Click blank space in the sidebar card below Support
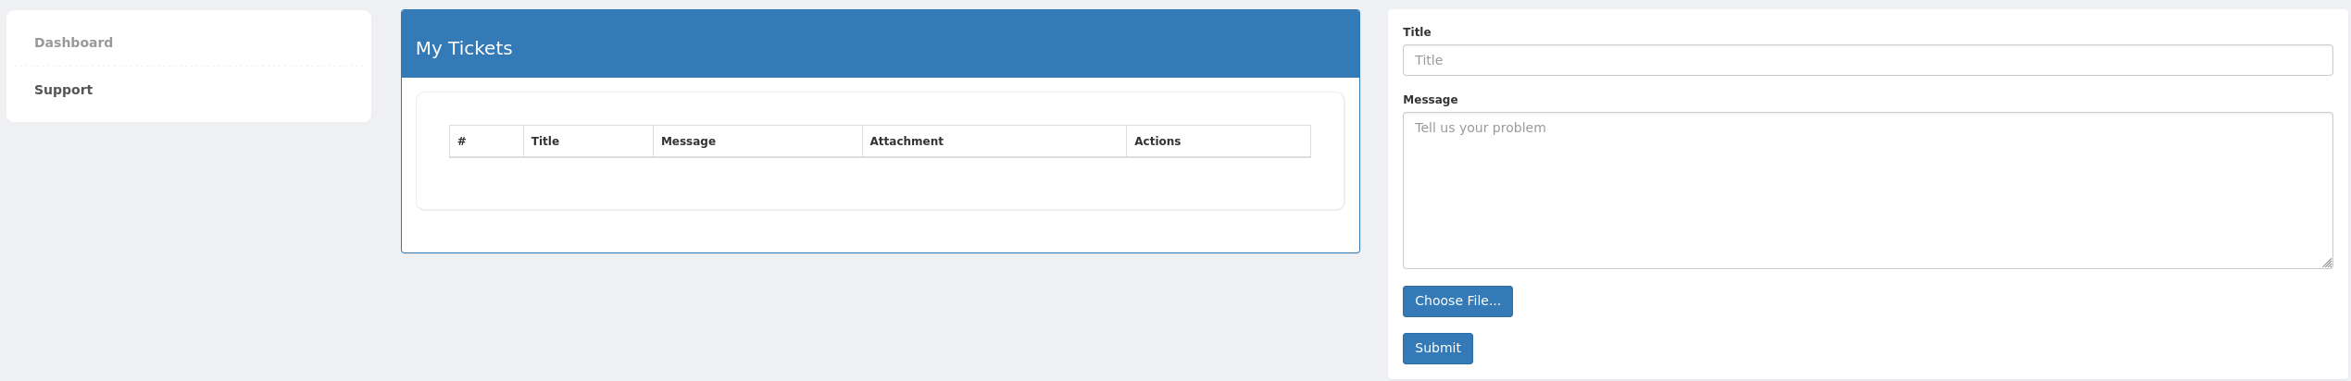 tap(189, 113)
